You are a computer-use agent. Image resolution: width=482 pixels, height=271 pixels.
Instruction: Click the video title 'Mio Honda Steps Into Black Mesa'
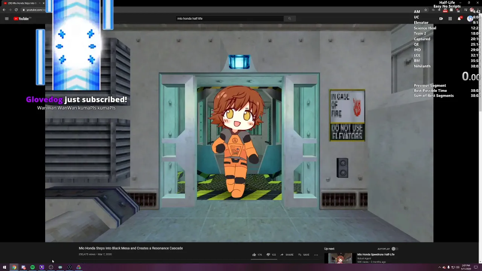coord(131,248)
